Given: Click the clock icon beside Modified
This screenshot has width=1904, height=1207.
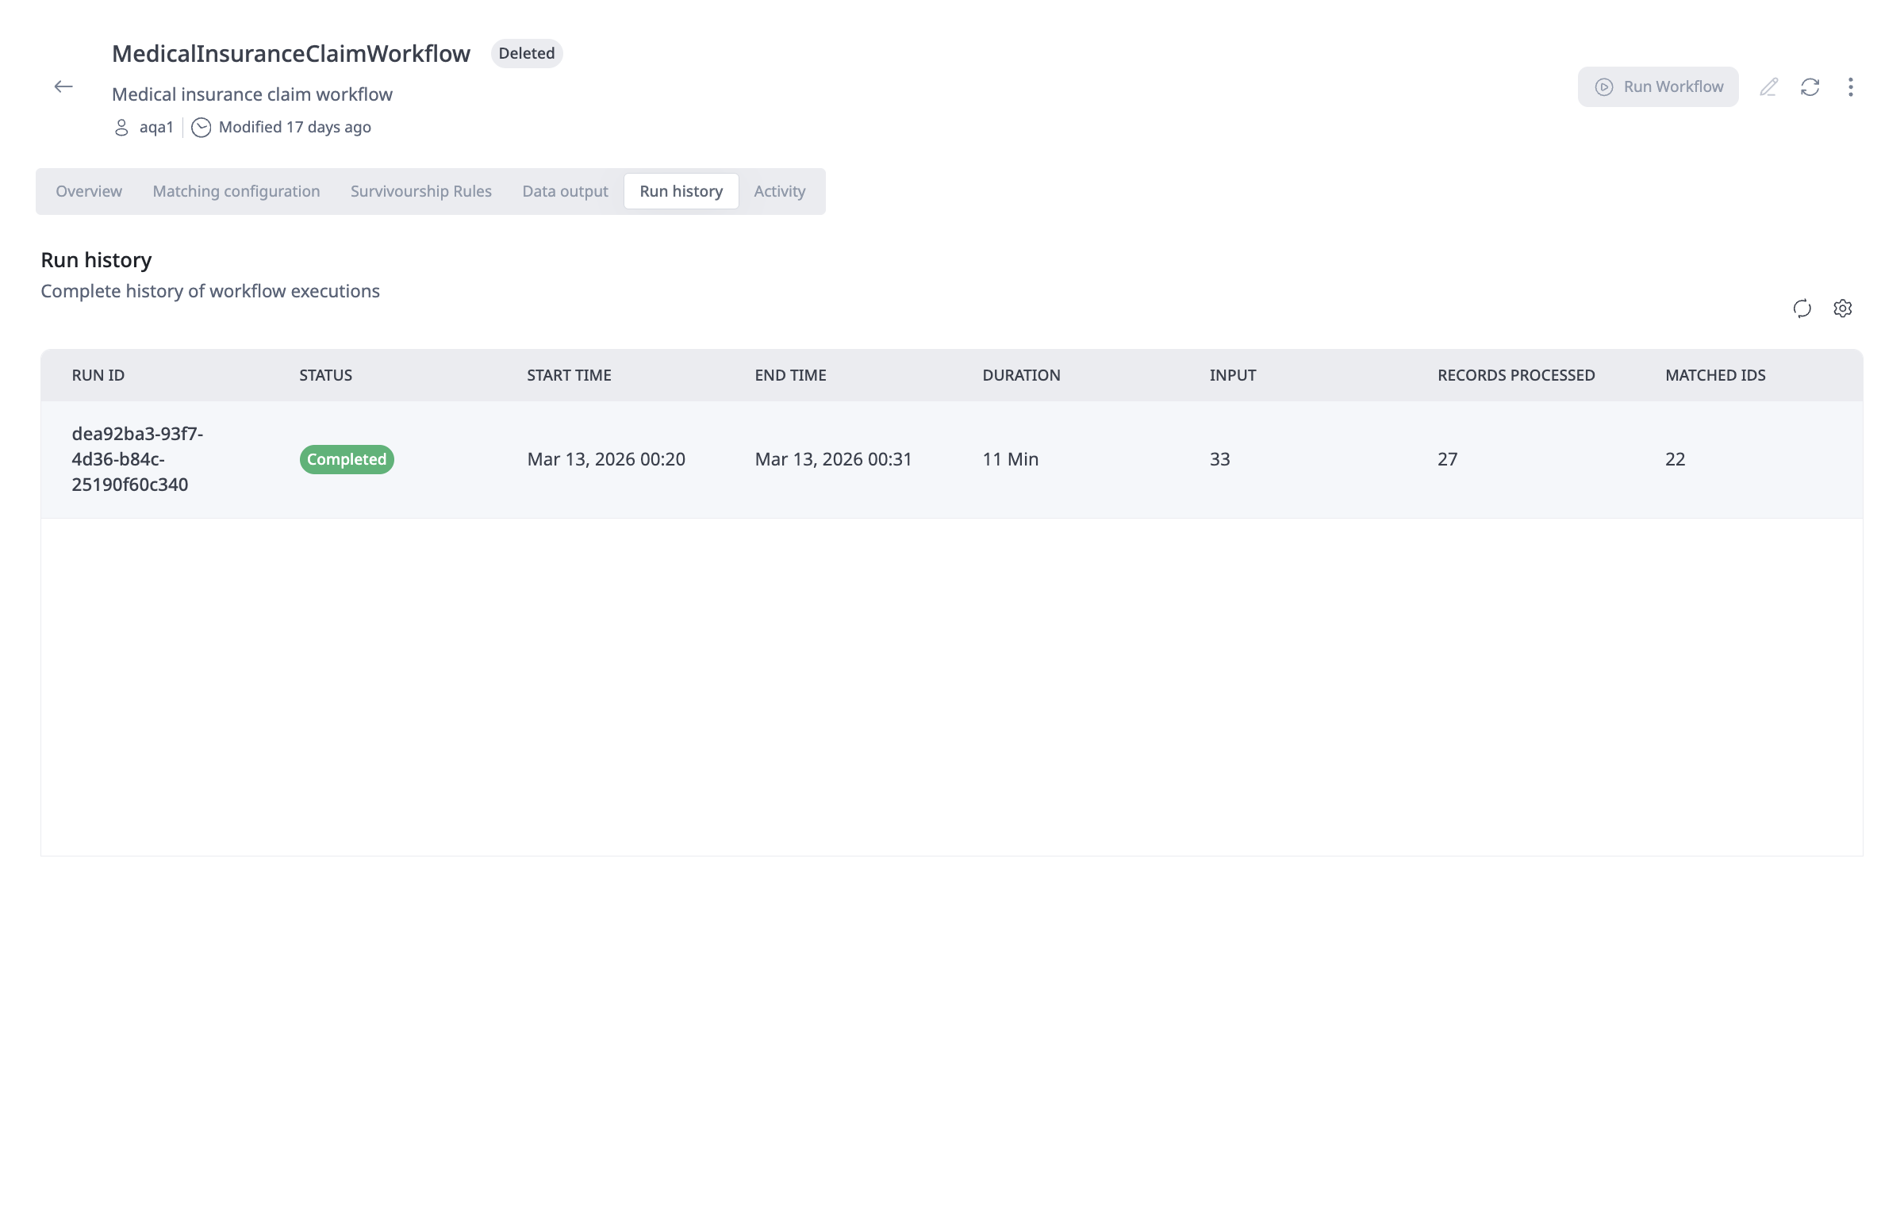Looking at the screenshot, I should click(202, 128).
